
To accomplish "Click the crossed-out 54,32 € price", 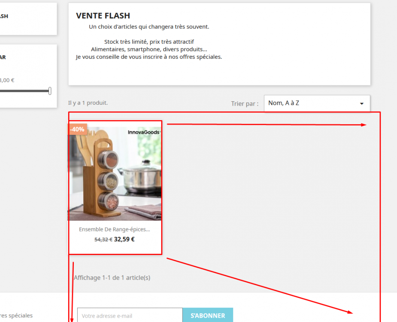I will 103,240.
